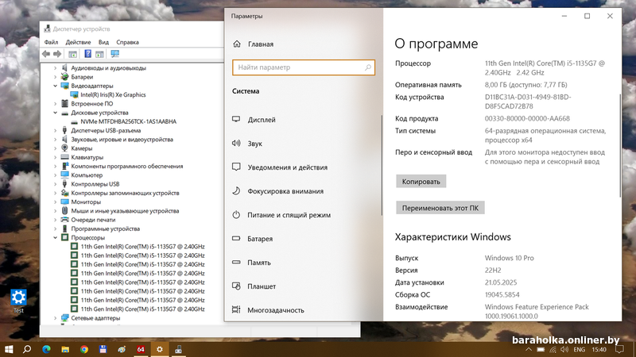Screen dimensions: 636x357
Task: Click the floppy disk app icon in taskbar
Action: tap(103, 349)
